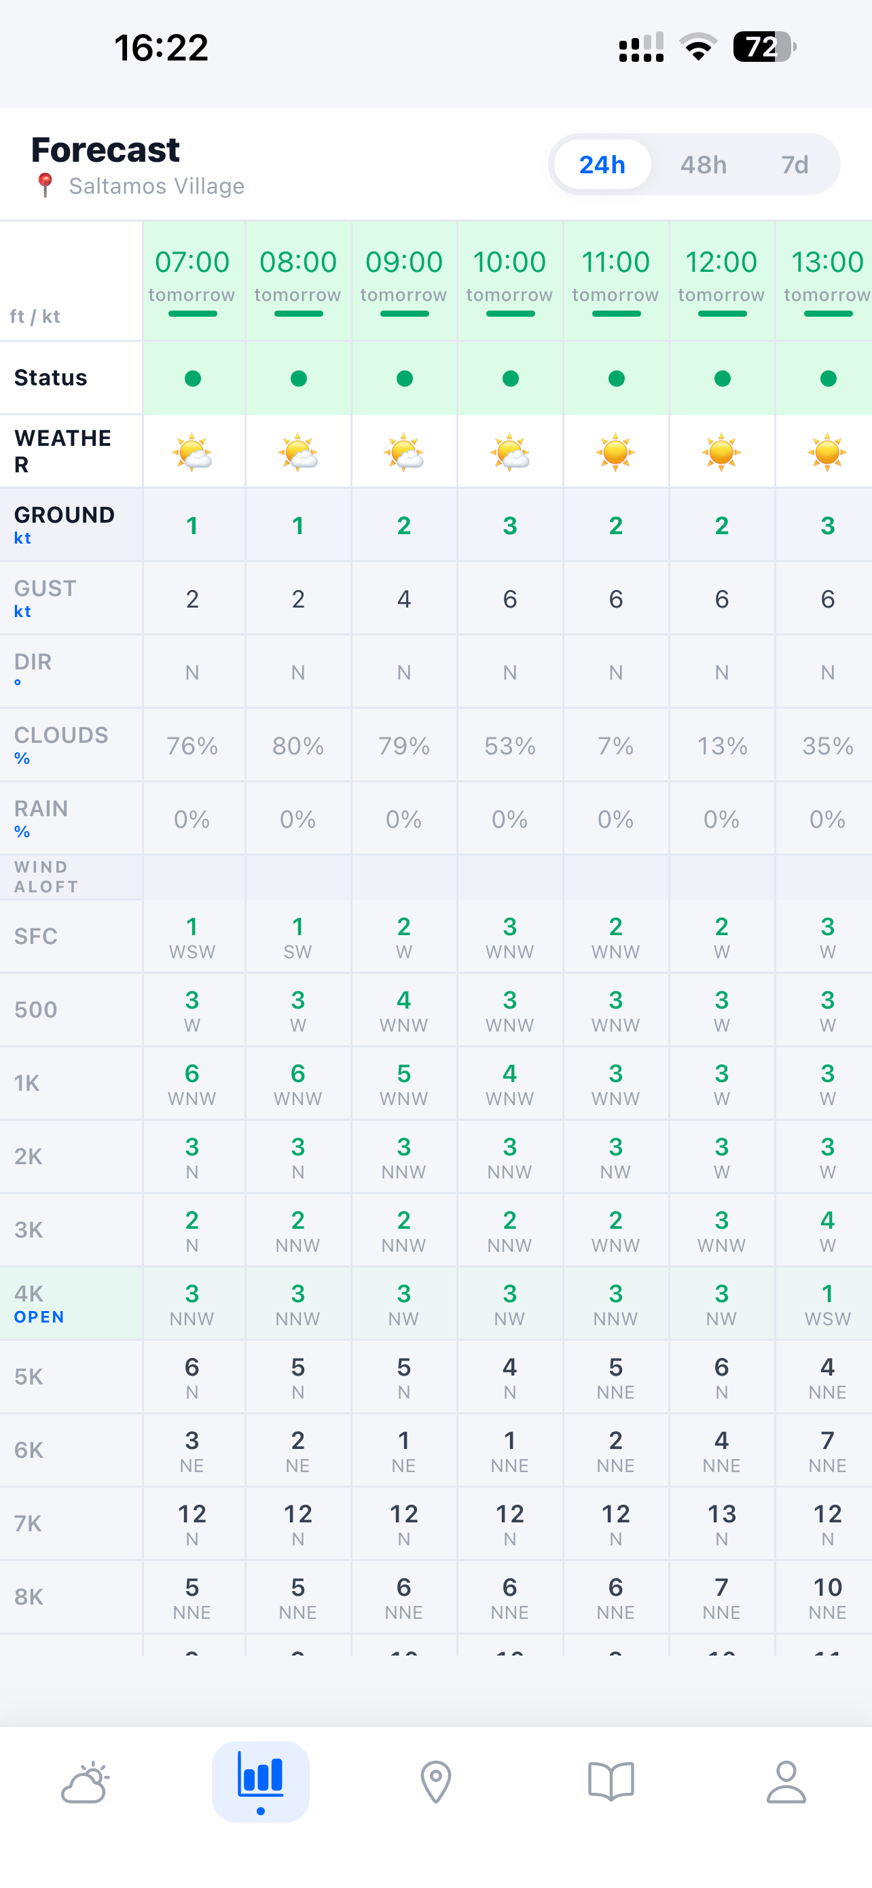Tap the green status dot at 09:00
872x1888 pixels.
point(404,378)
